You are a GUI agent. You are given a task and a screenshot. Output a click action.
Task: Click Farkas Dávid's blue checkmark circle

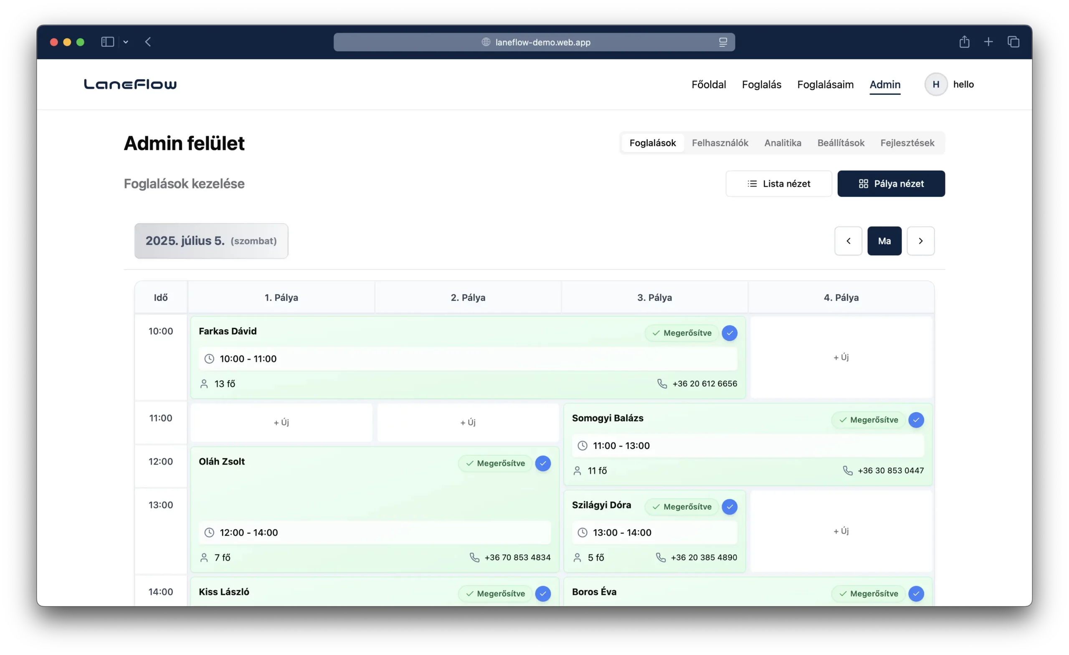click(x=729, y=333)
